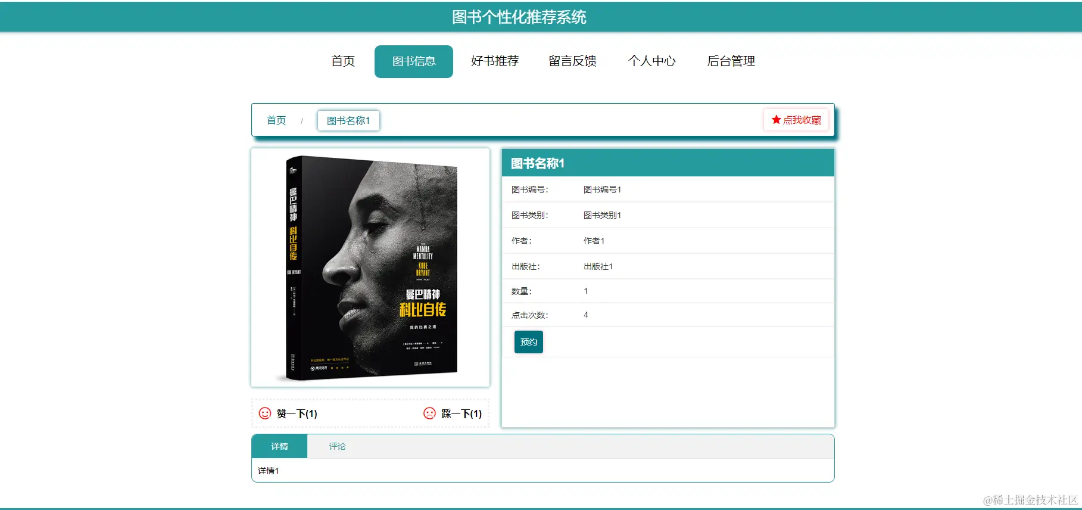Open the 首页 navigation menu item

click(343, 61)
